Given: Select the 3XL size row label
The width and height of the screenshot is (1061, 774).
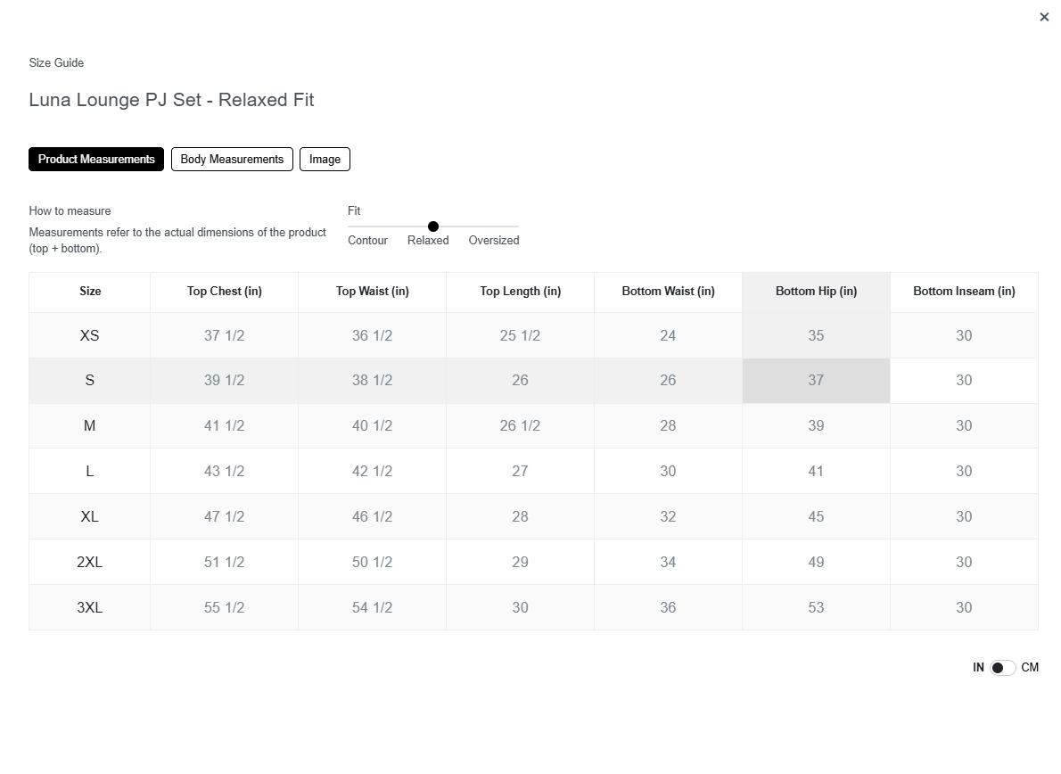Looking at the screenshot, I should [89, 608].
